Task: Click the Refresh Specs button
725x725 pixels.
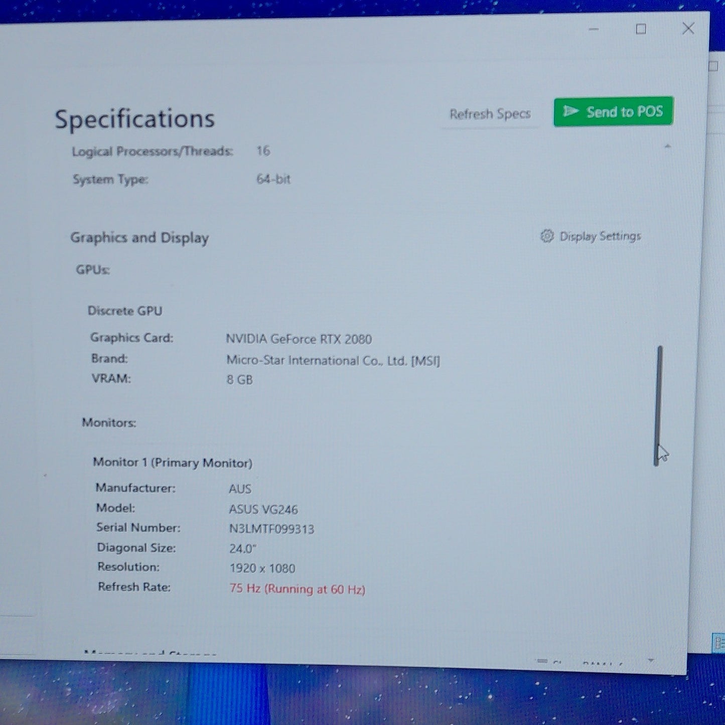Action: (x=490, y=114)
